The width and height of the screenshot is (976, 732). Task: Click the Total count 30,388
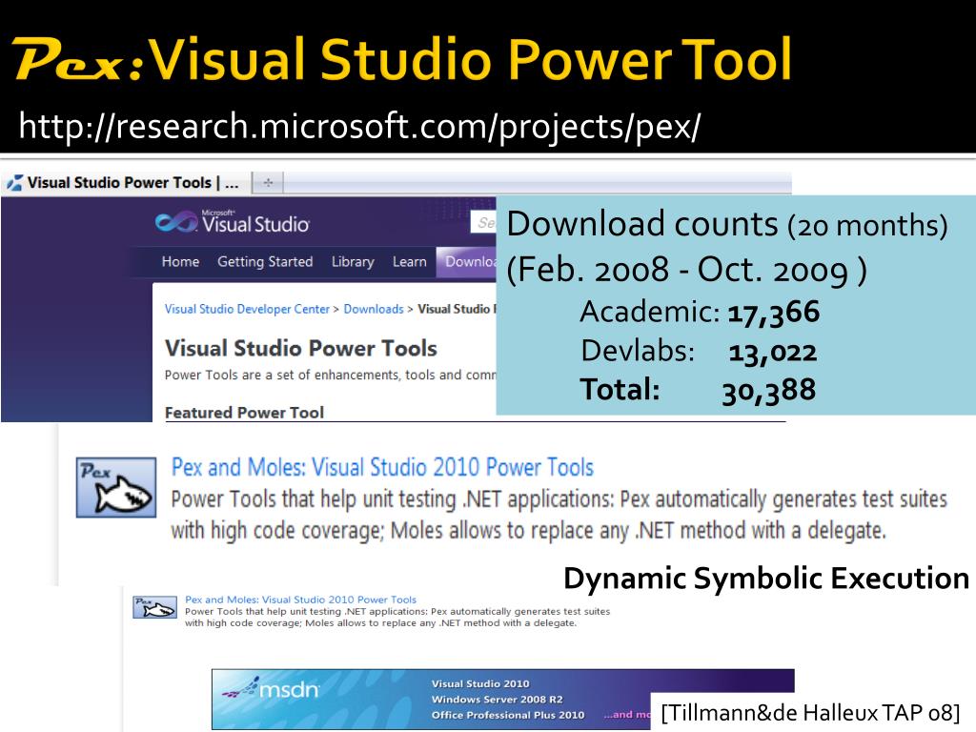769,391
